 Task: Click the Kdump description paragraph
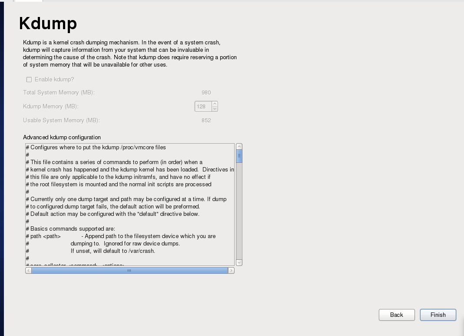(130, 54)
